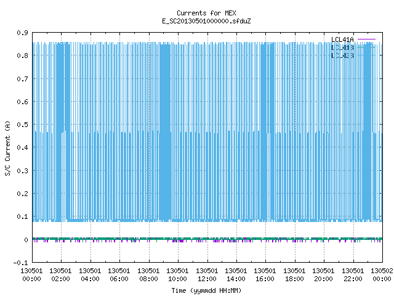The image size is (394, 296).
Task: Click the 0.3 y-axis tick label
Action: coord(22,171)
